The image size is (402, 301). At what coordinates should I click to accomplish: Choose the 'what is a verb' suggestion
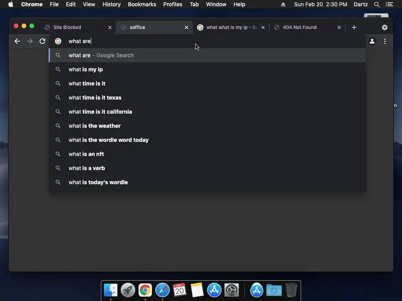click(207, 168)
